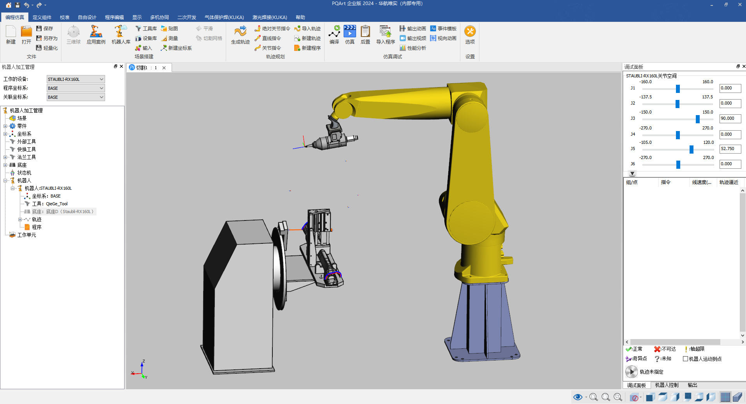746x404 pixels.
Task: Click the 生成轨迹 generate trajectory icon
Action: pyautogui.click(x=240, y=34)
